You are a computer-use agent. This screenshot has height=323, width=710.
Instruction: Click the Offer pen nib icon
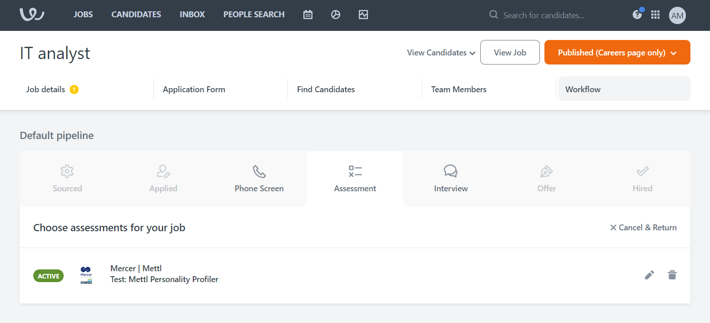click(546, 171)
